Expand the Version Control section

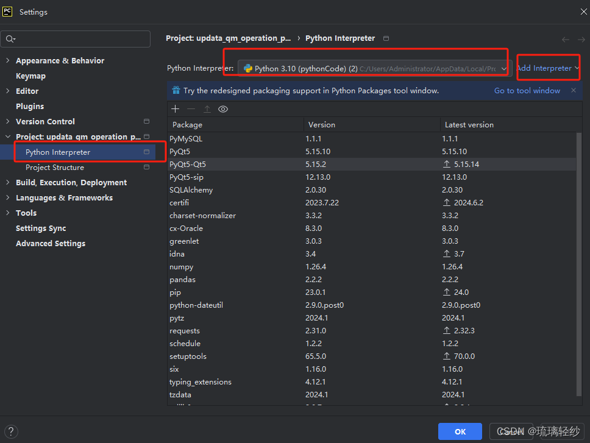(x=7, y=121)
